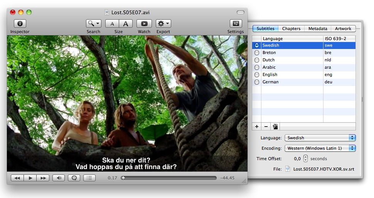Expand the Encoding dropdown
Viewport: 374px width, 198px height.
tap(320, 148)
